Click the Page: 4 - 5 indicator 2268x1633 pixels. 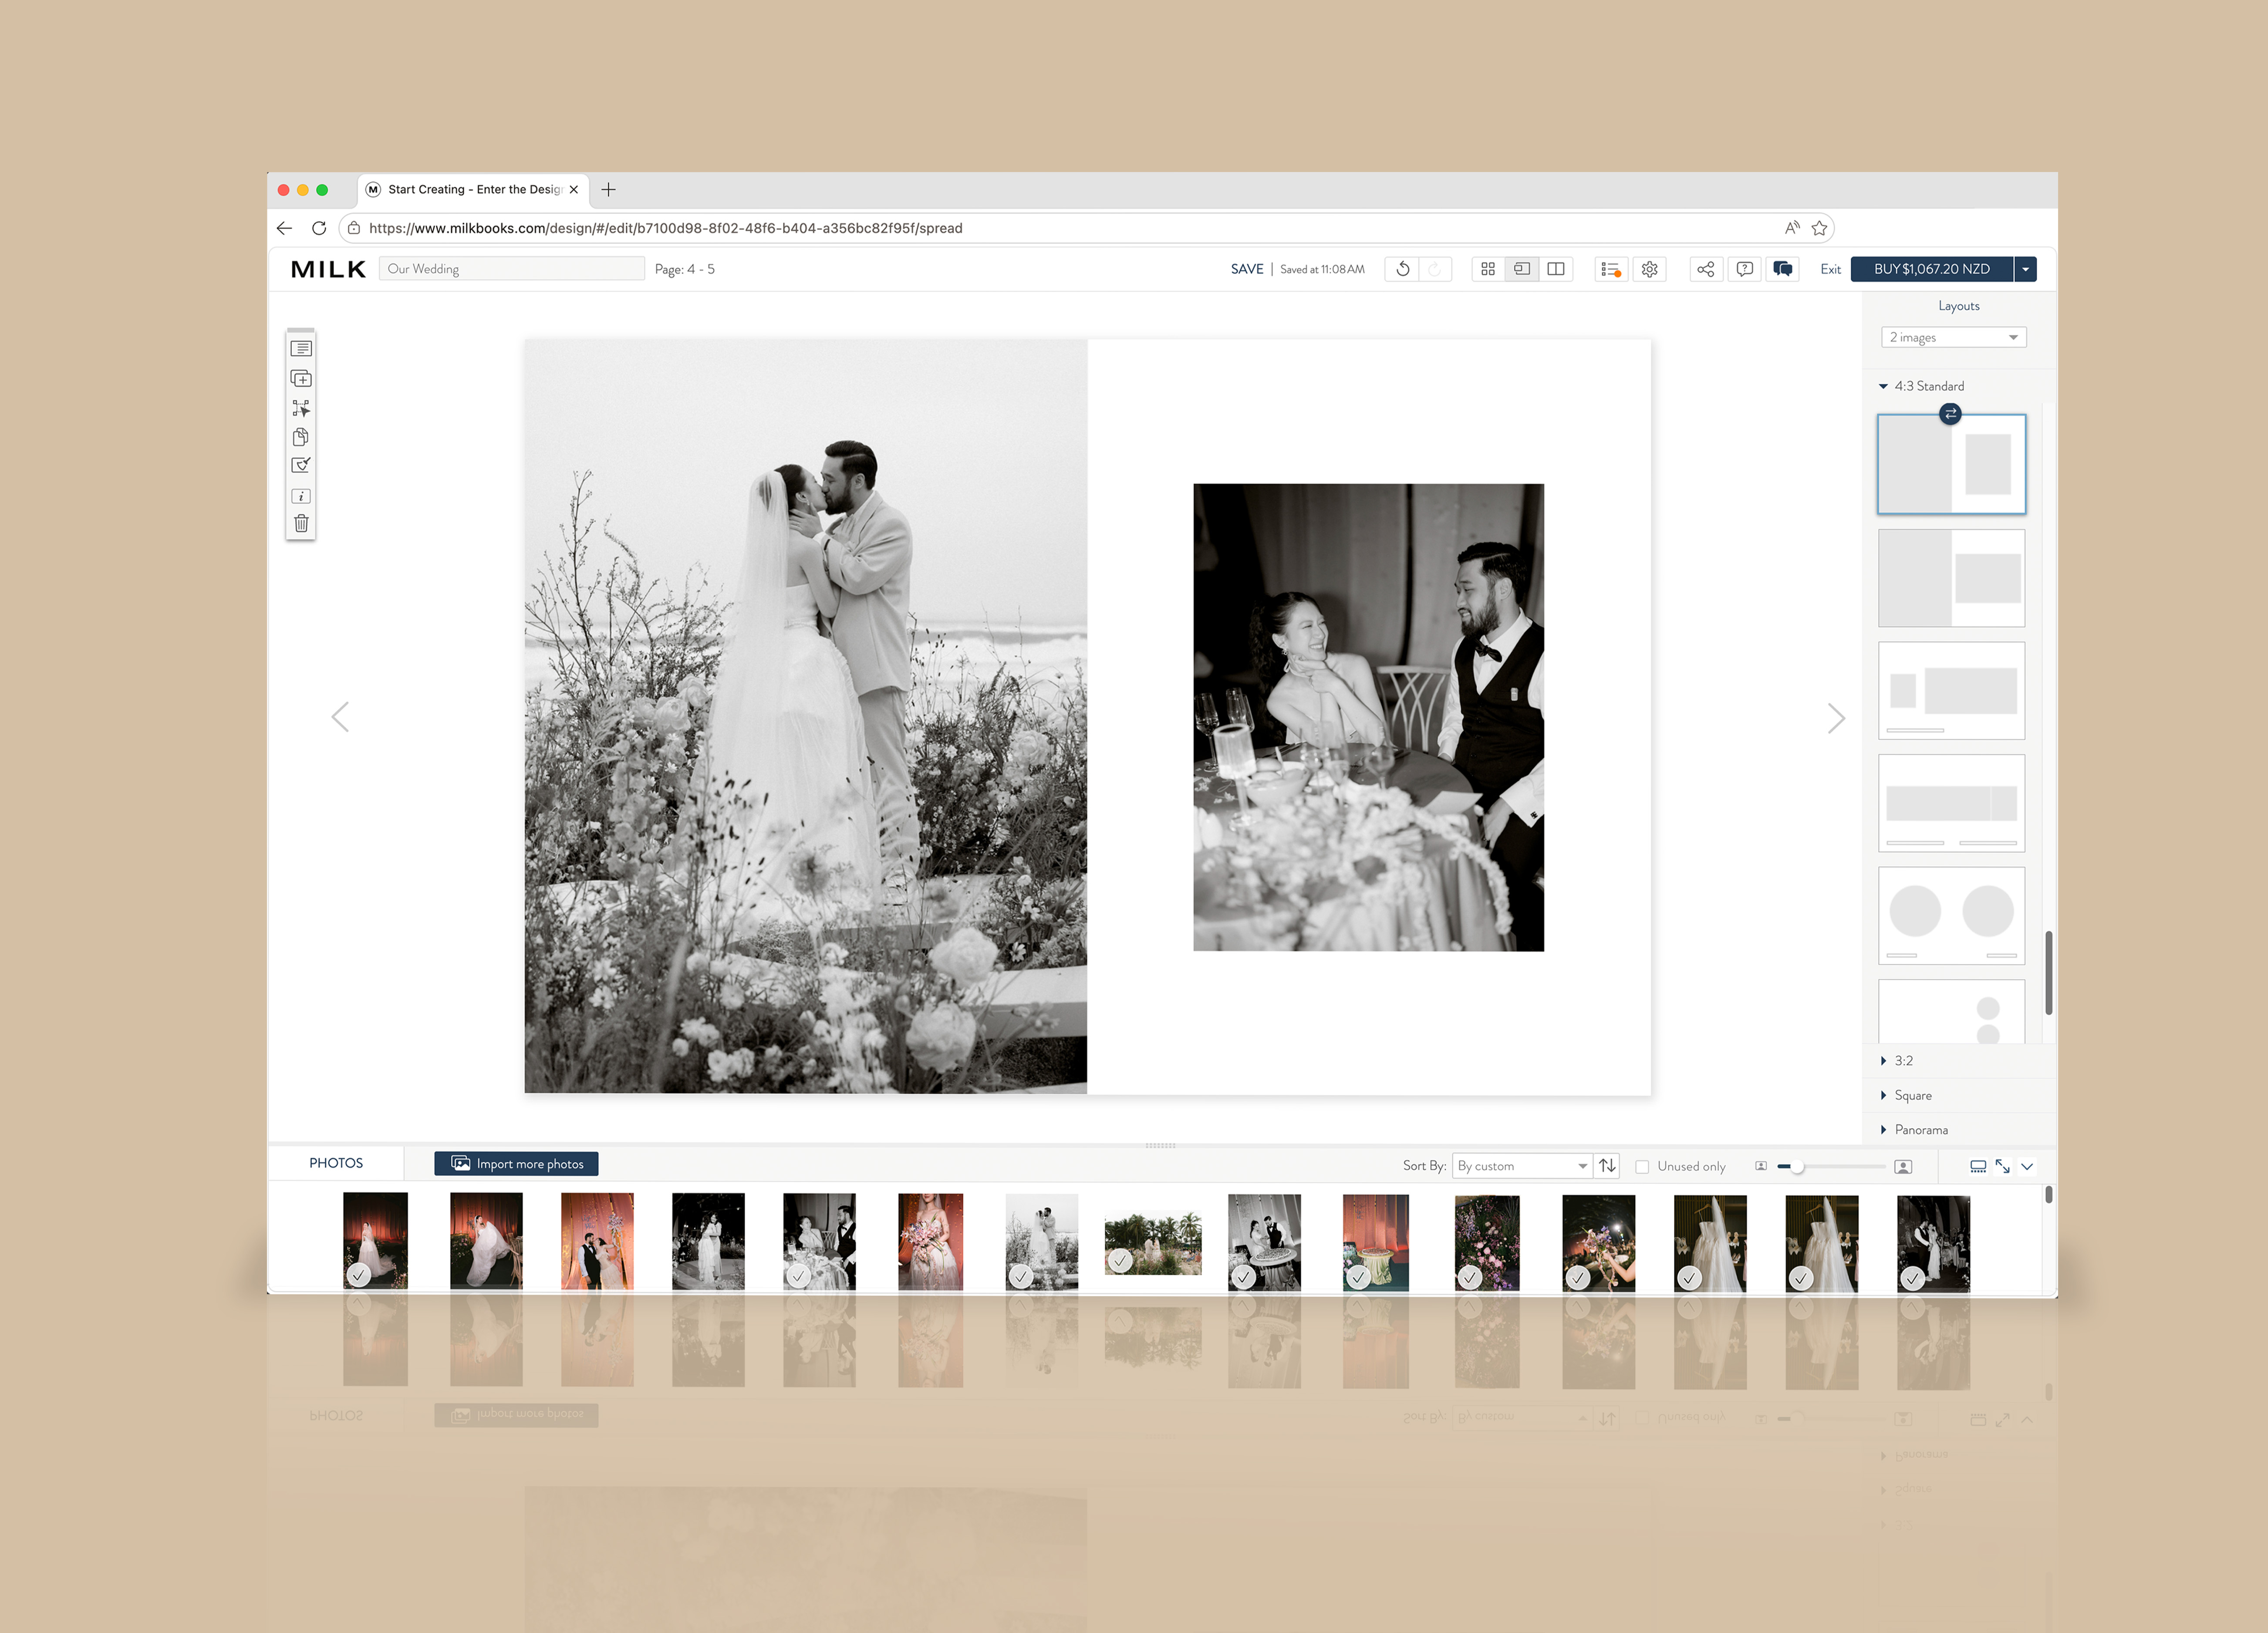(685, 269)
